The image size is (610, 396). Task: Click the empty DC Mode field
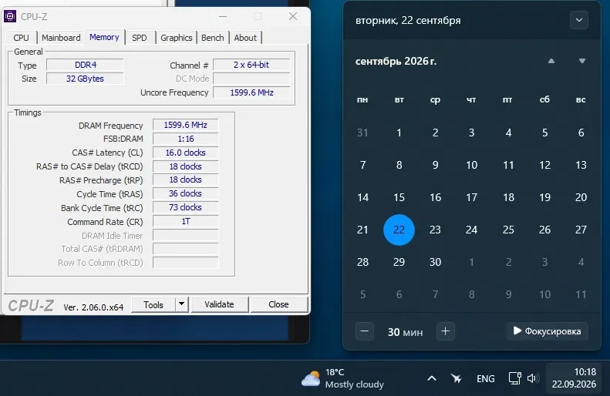(251, 79)
